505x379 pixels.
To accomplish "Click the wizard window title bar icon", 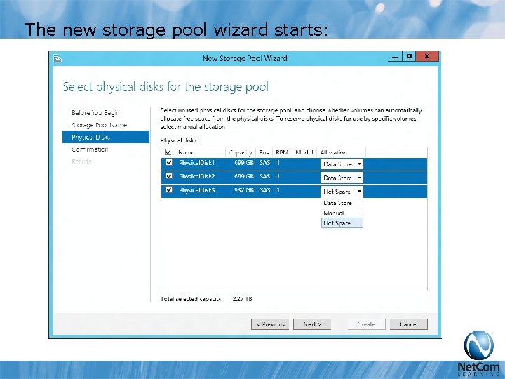I will pyautogui.click(x=58, y=58).
